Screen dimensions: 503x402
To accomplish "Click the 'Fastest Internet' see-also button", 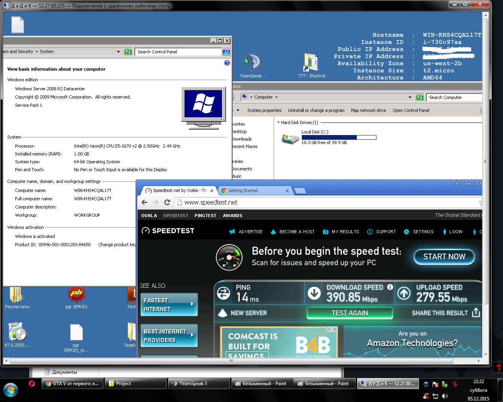I will pos(169,305).
